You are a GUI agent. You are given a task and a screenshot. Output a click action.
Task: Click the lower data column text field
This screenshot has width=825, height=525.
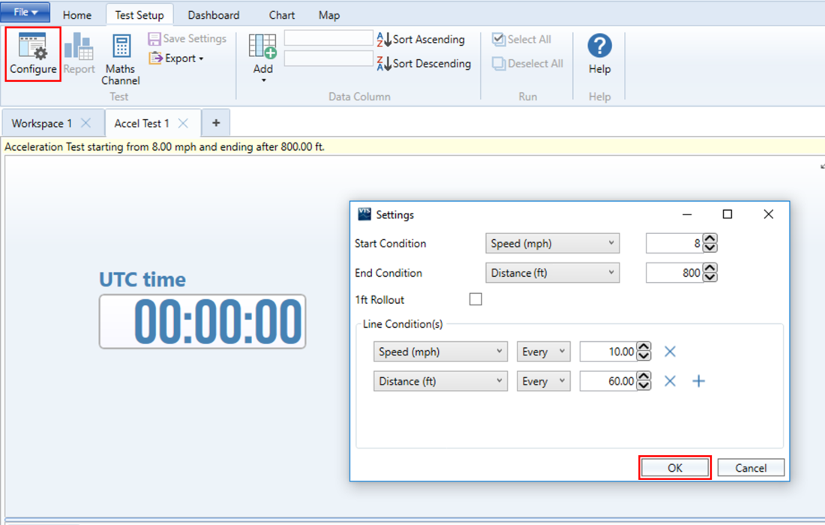tap(328, 58)
